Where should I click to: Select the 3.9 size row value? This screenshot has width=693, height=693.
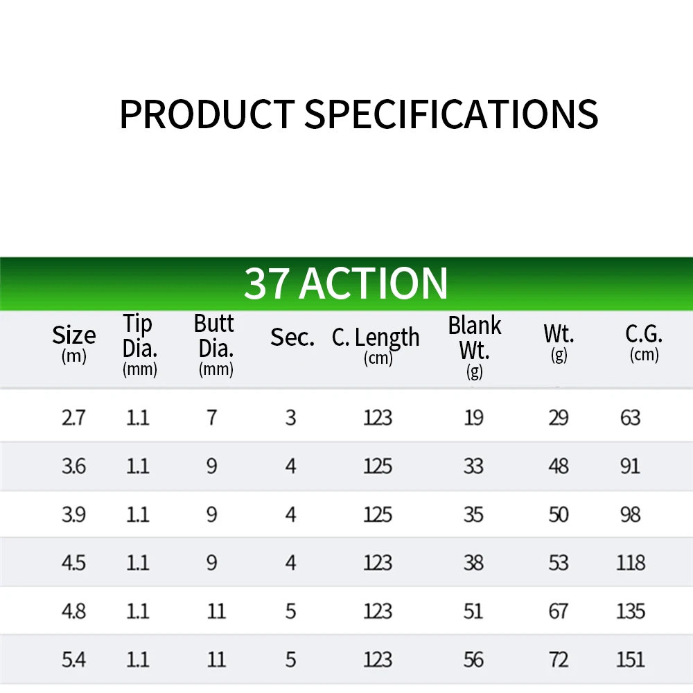[73, 514]
